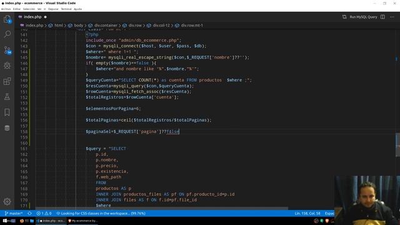Image resolution: width=400 pixels, height=225 pixels.
Task: Click line number 149 in the gutter
Action: click(x=24, y=81)
